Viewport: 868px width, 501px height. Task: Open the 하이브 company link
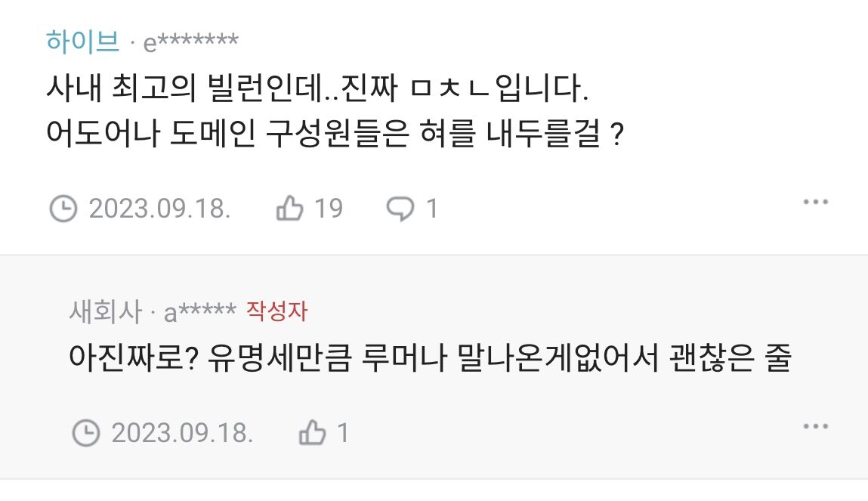82,41
